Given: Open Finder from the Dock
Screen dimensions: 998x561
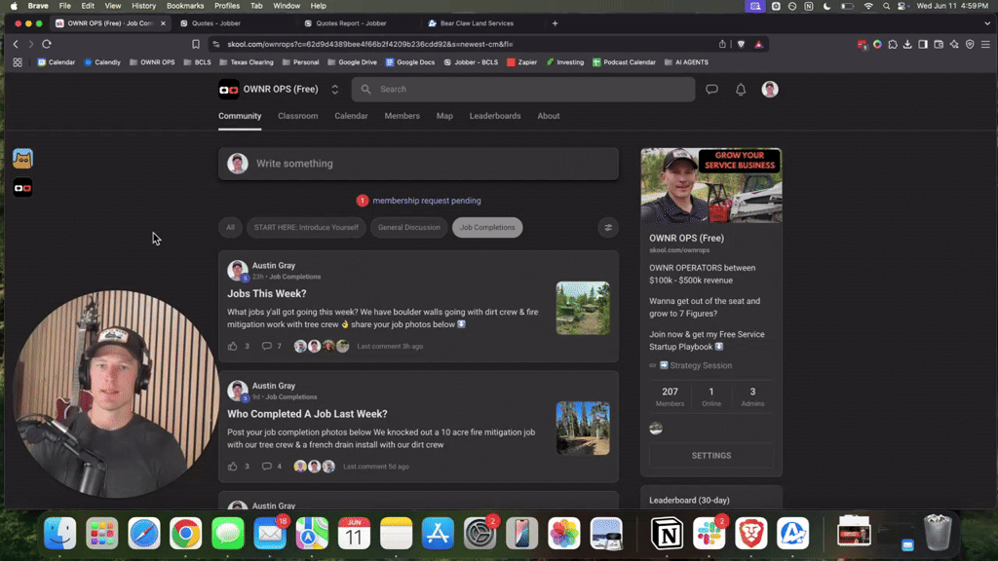Looking at the screenshot, I should [x=59, y=533].
